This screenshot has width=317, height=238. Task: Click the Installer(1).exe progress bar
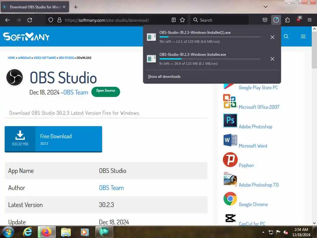click(x=210, y=37)
